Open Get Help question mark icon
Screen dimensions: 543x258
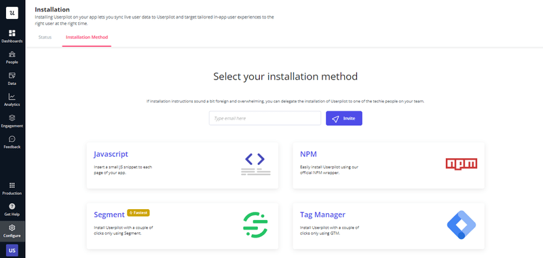click(12, 206)
